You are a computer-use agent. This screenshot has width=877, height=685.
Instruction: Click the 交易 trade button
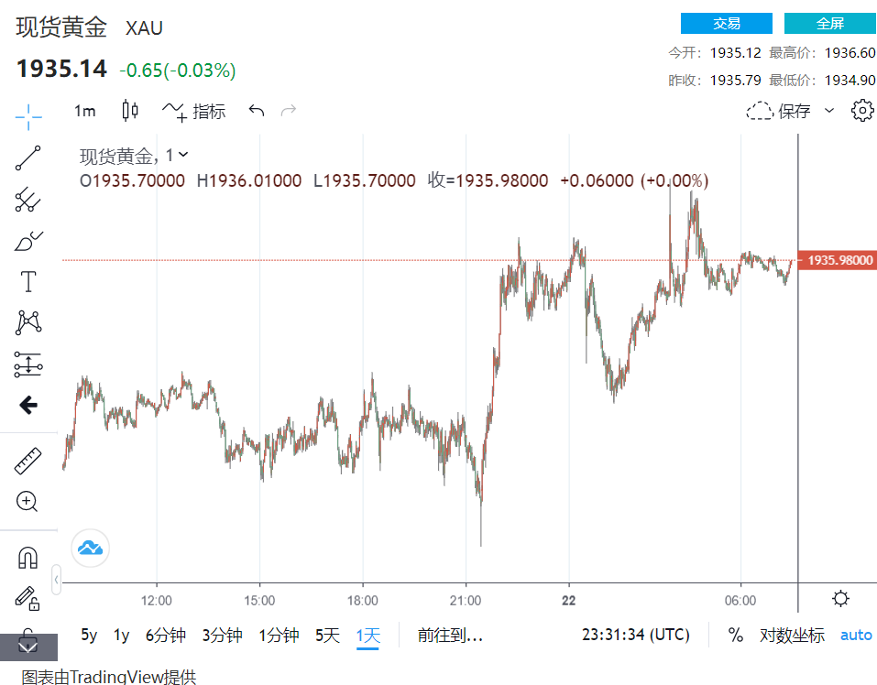tap(726, 24)
